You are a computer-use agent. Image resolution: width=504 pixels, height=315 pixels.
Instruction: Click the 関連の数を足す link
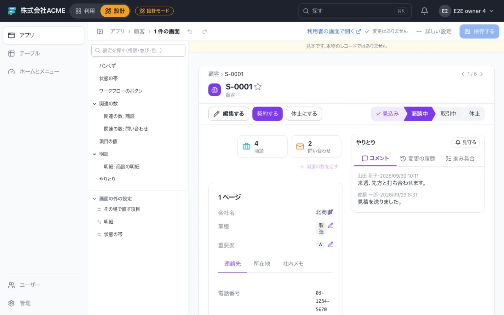pyautogui.click(x=319, y=167)
